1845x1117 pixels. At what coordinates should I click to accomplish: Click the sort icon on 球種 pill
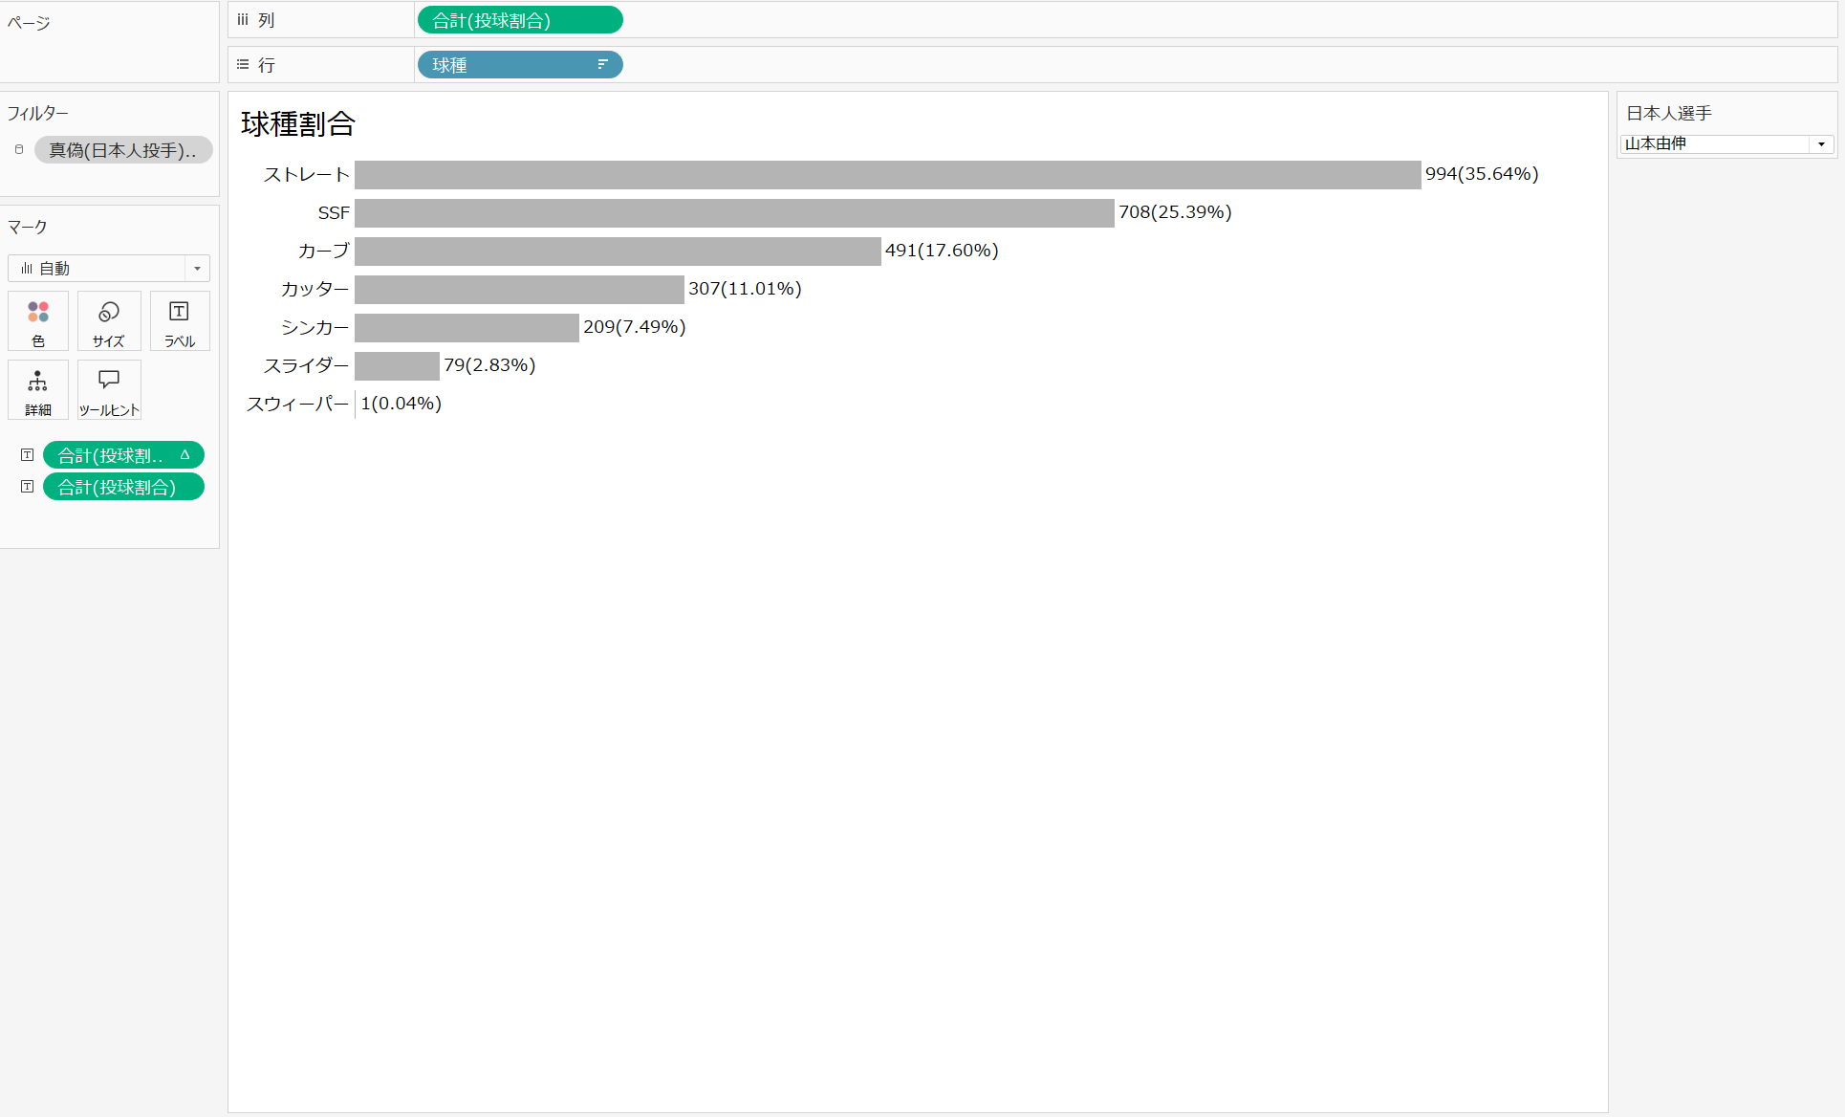click(602, 65)
